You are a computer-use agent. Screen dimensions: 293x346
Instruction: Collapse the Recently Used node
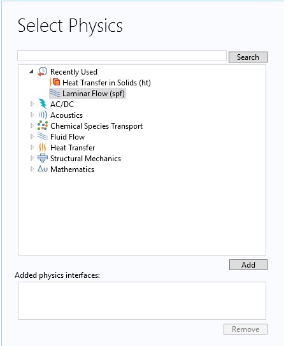[x=32, y=71]
